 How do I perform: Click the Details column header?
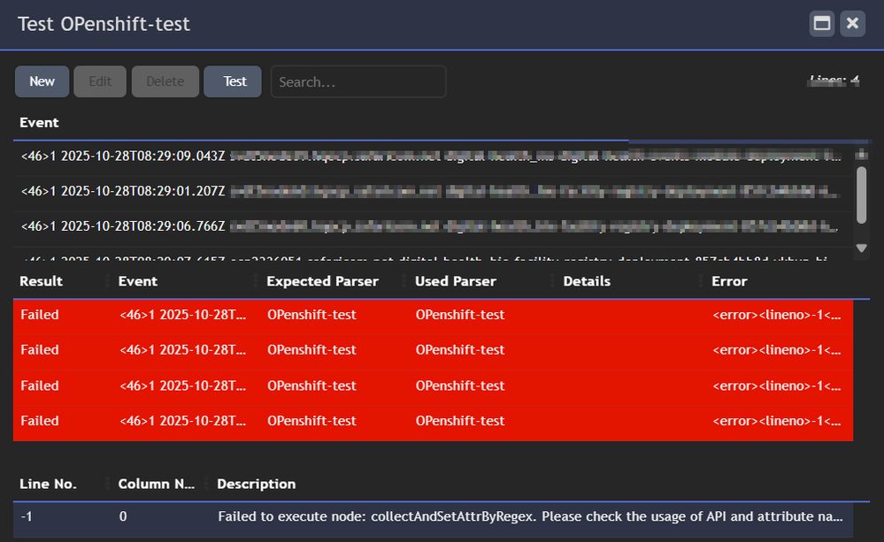tap(587, 281)
